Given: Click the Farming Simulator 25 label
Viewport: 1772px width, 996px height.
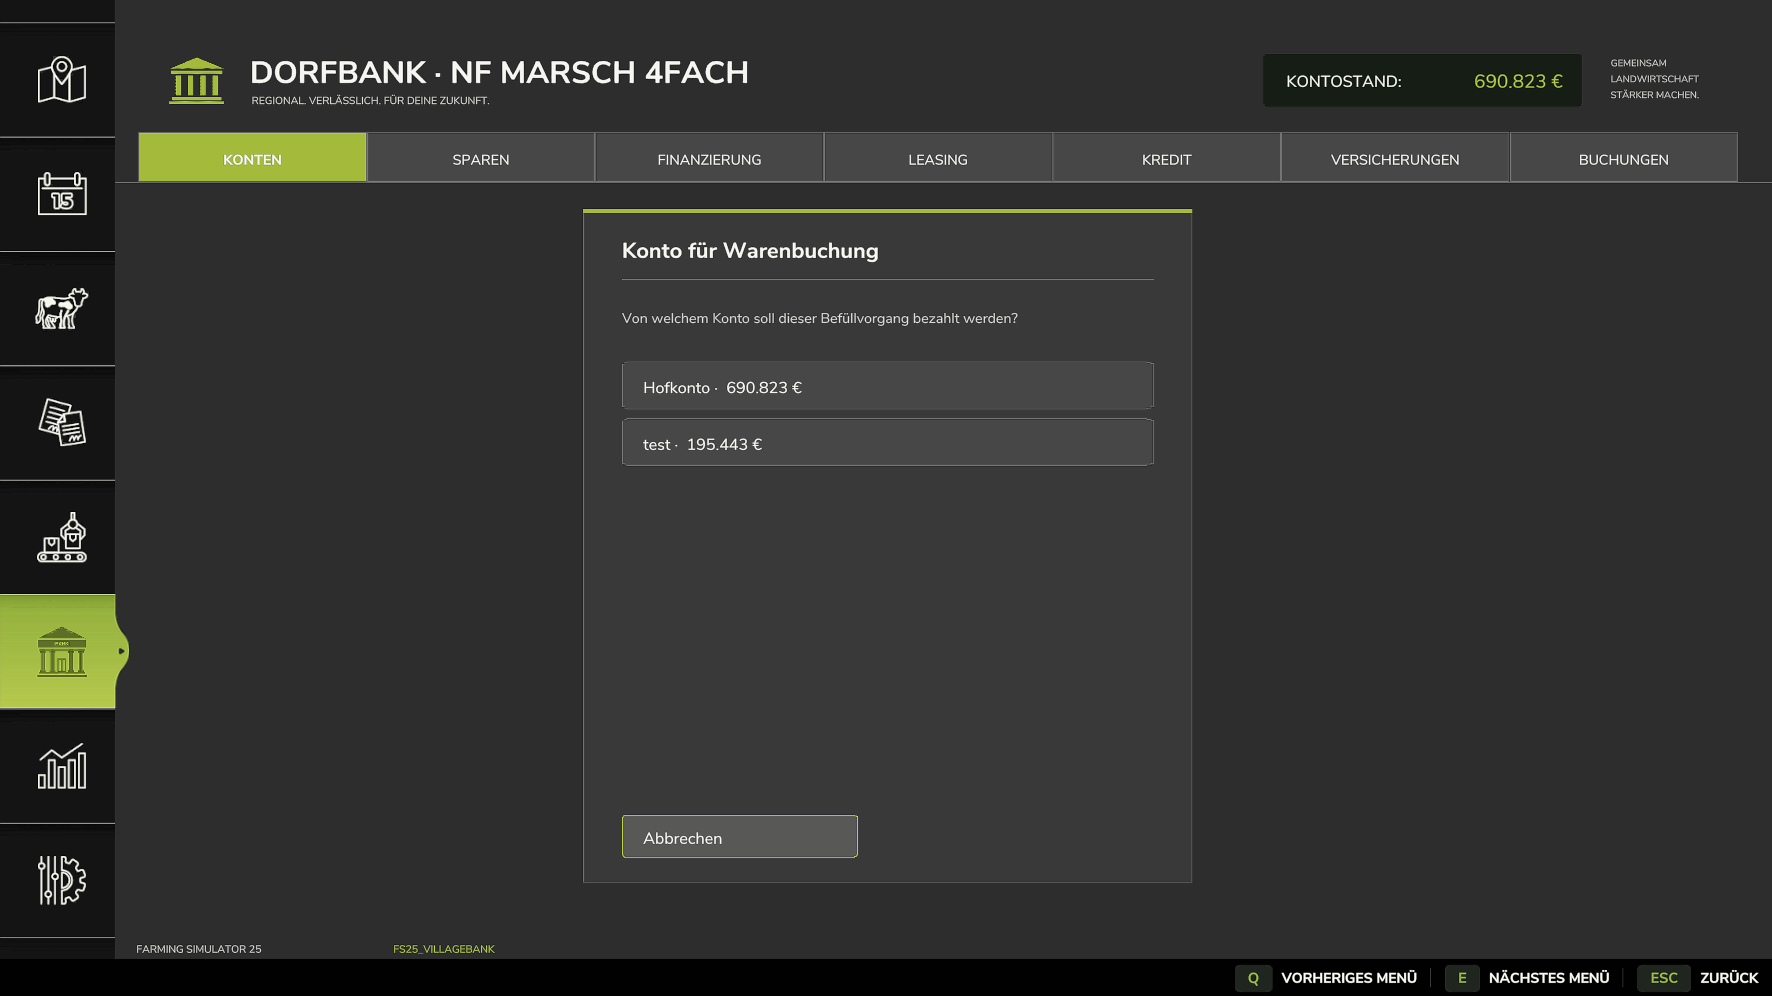Looking at the screenshot, I should (199, 949).
